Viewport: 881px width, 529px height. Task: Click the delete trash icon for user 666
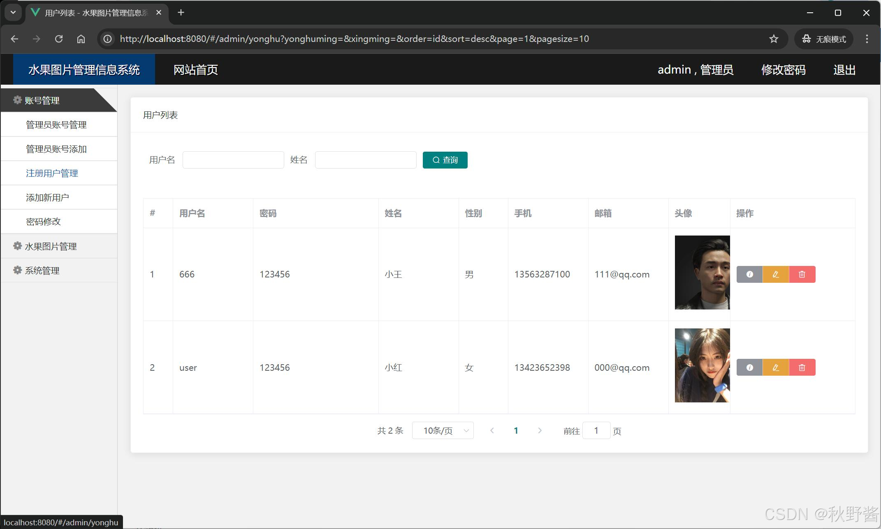point(802,274)
